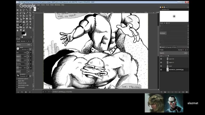Open the units dropdown in status bar
The image size is (205, 115).
[x=44, y=92]
